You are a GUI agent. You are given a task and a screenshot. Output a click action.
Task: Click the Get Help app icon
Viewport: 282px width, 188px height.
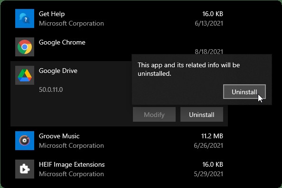(25, 18)
